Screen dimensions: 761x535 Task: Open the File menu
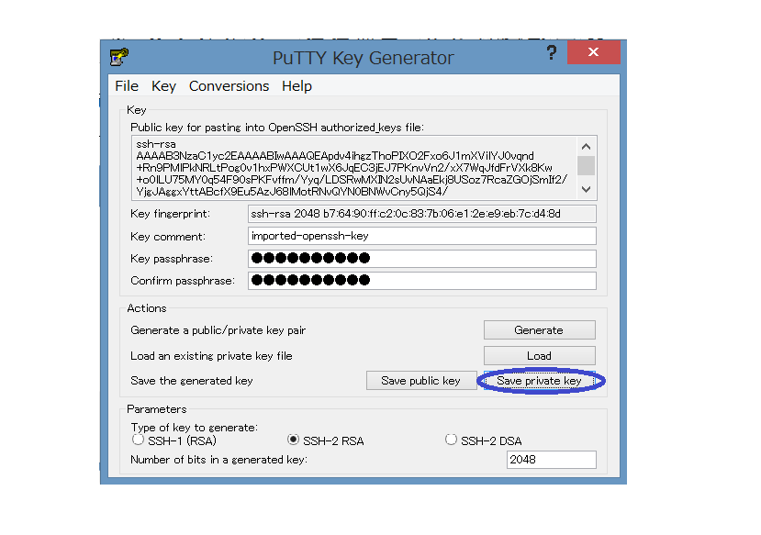(x=127, y=86)
